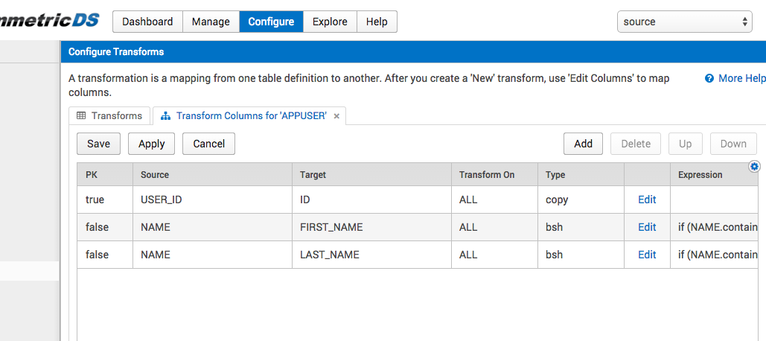The height and width of the screenshot is (341, 766).
Task: Select the Explore menu item
Action: point(330,22)
